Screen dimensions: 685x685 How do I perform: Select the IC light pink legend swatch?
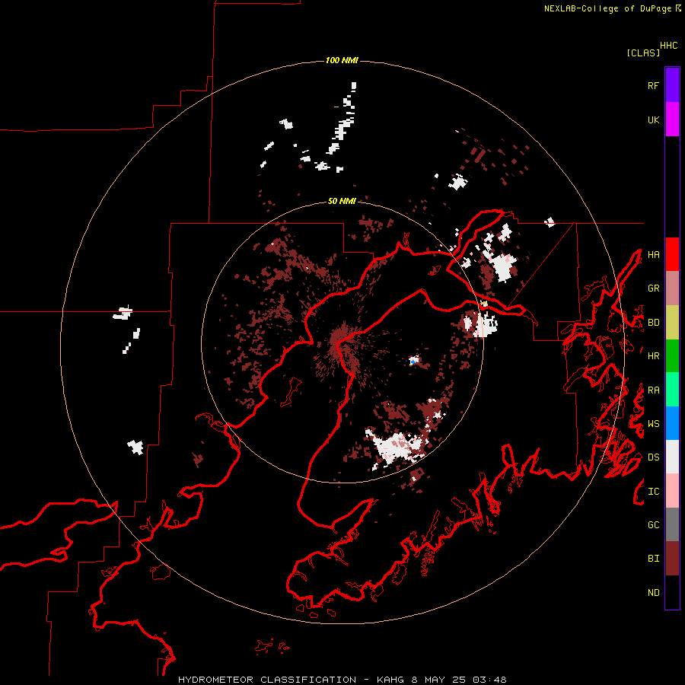pos(672,491)
